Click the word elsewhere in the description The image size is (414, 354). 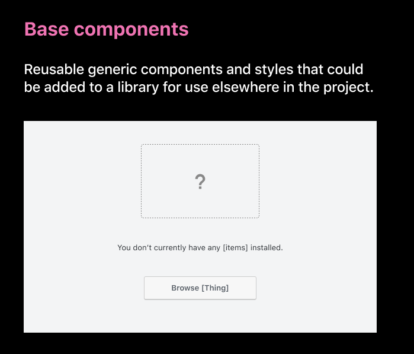[246, 87]
